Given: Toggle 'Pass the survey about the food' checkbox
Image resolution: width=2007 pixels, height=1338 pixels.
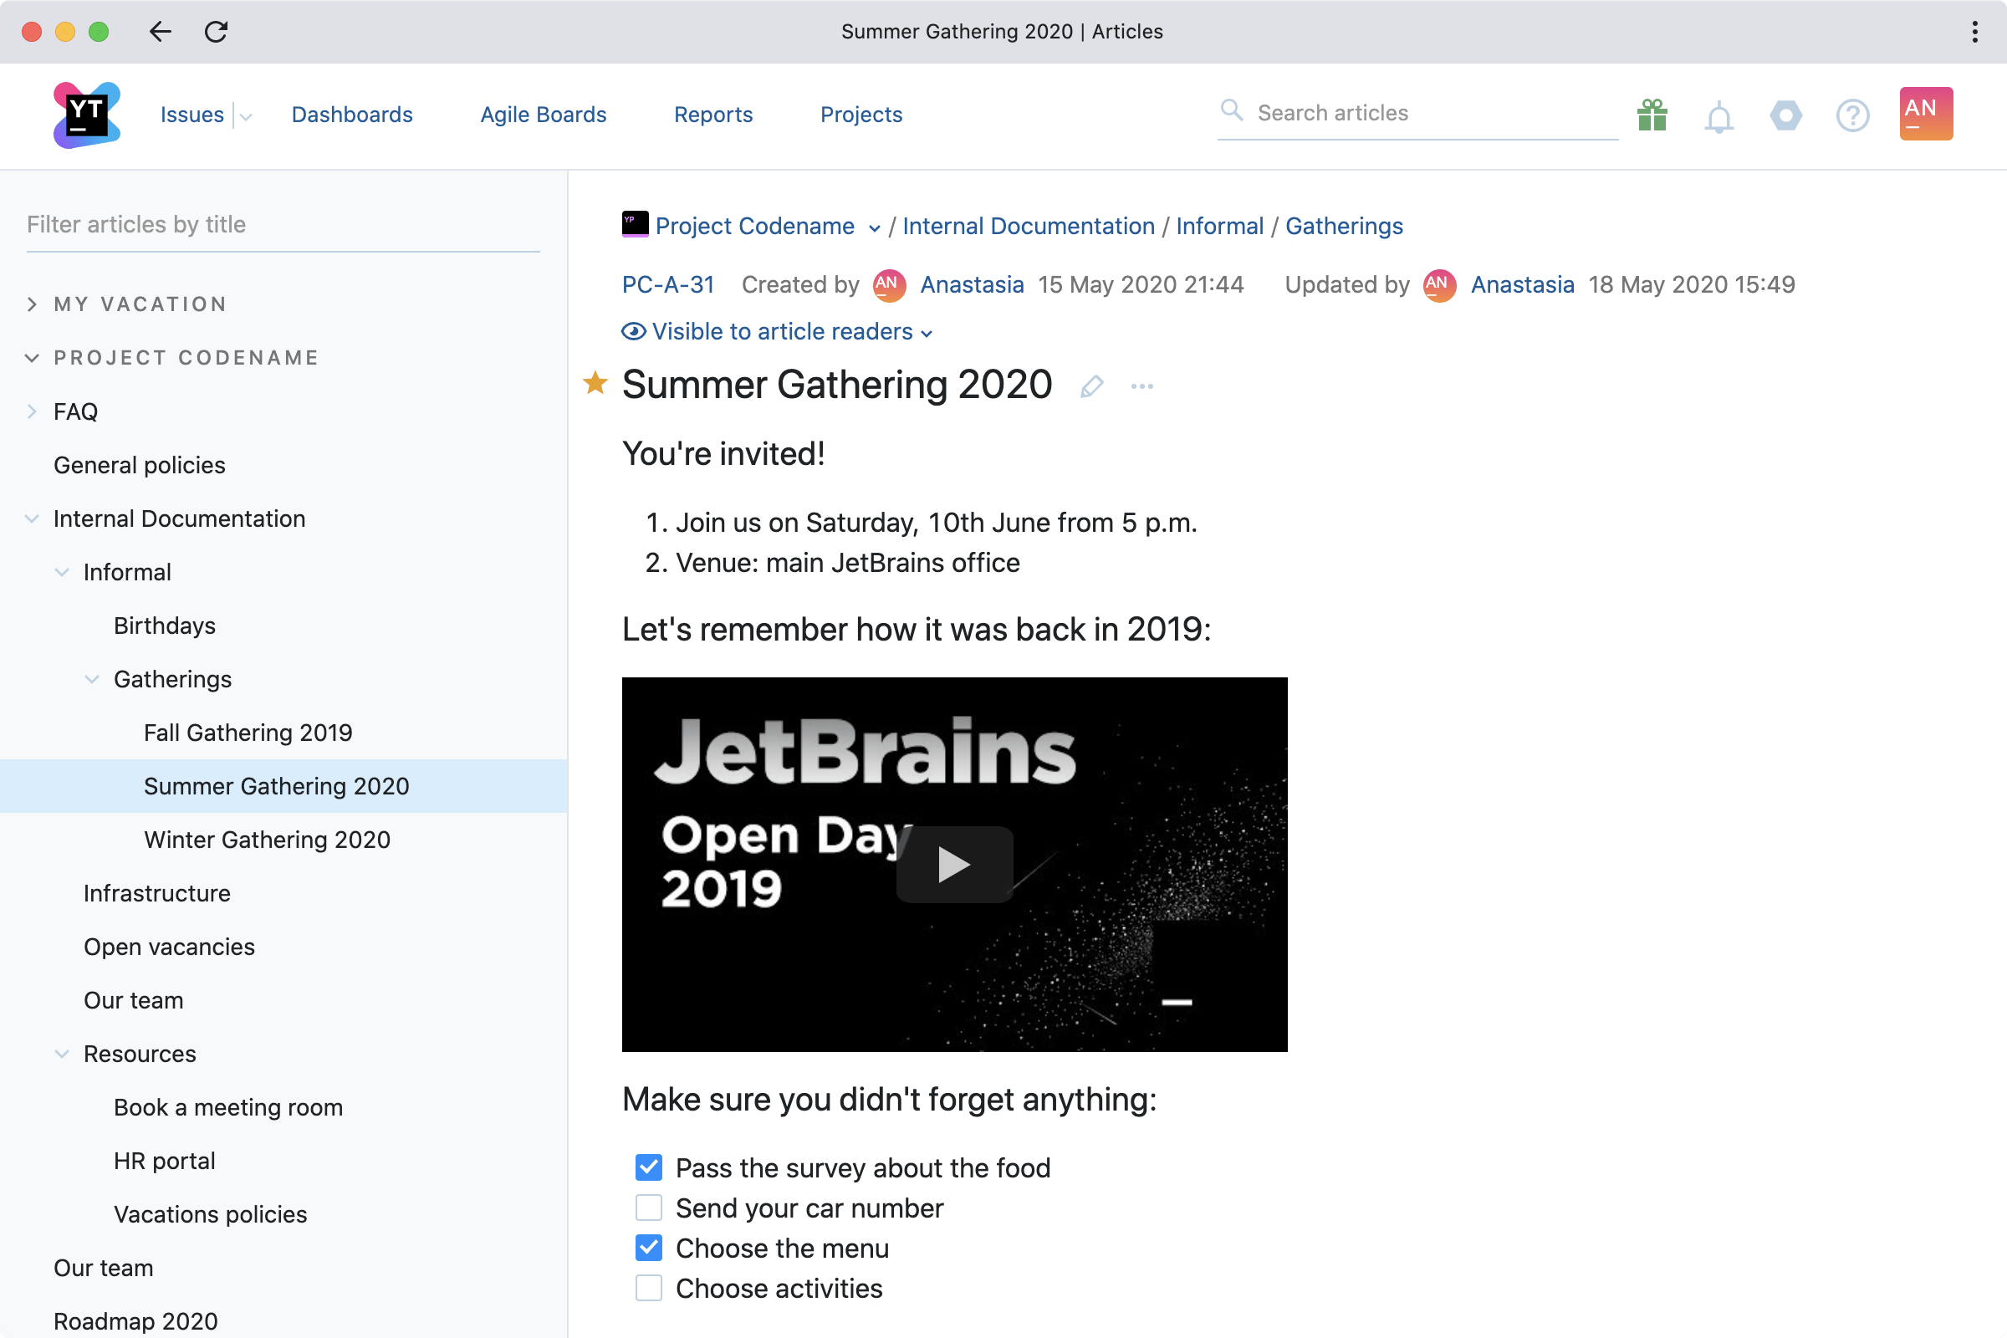Looking at the screenshot, I should 648,1167.
